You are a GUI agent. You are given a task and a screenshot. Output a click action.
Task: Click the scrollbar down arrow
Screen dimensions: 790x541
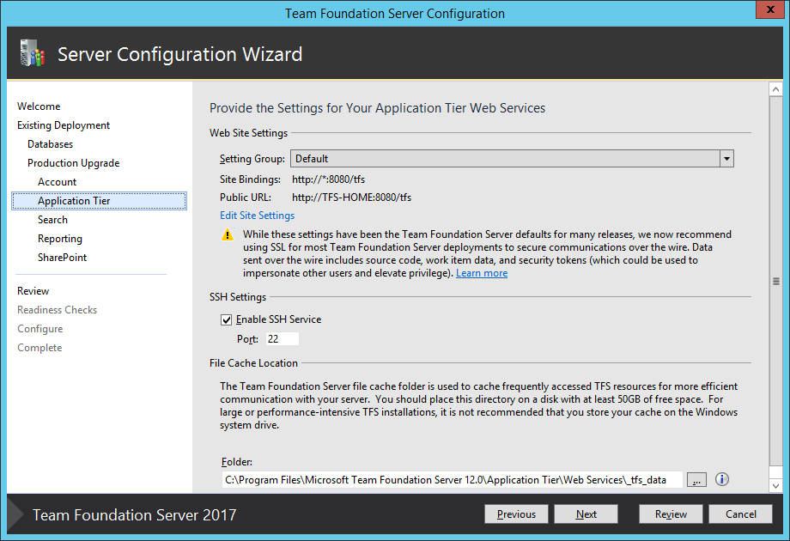(x=776, y=486)
